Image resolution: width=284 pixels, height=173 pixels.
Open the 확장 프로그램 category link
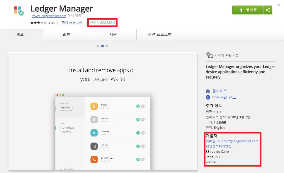pos(72,23)
